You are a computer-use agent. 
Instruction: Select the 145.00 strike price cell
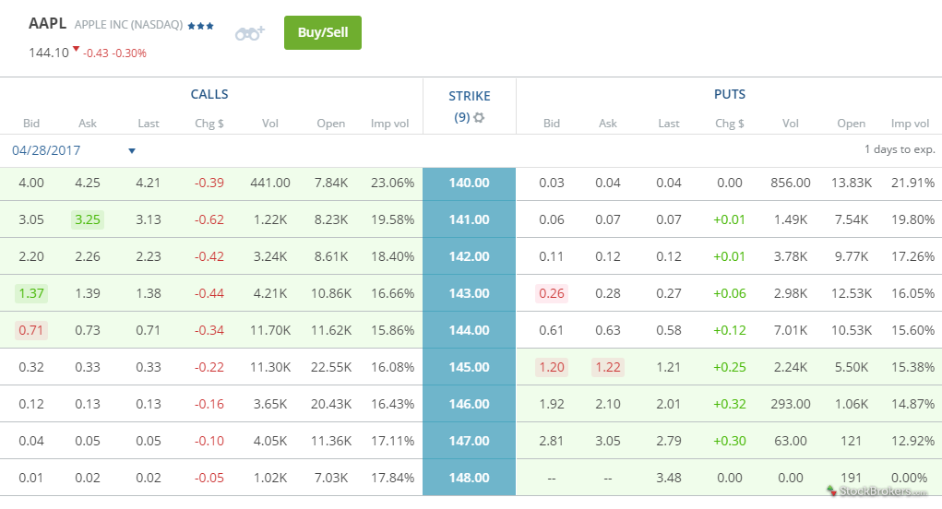click(470, 367)
